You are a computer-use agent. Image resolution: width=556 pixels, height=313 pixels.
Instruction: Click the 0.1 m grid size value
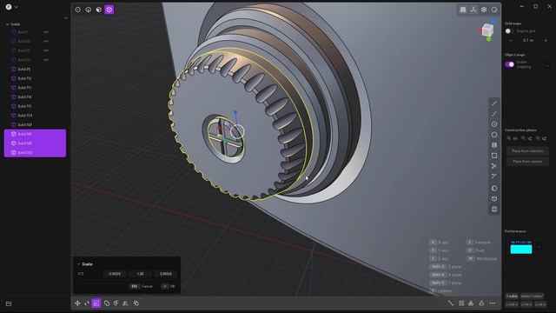528,41
